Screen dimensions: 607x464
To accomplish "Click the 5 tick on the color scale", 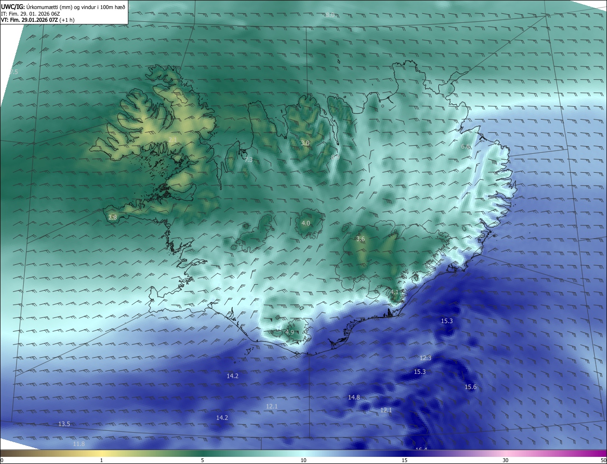I will coord(202,460).
